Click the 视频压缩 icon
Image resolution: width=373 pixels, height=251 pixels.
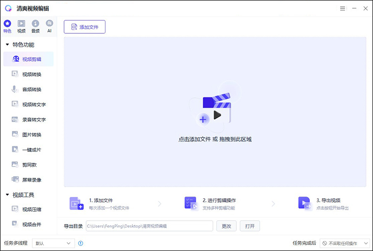(x=15, y=209)
